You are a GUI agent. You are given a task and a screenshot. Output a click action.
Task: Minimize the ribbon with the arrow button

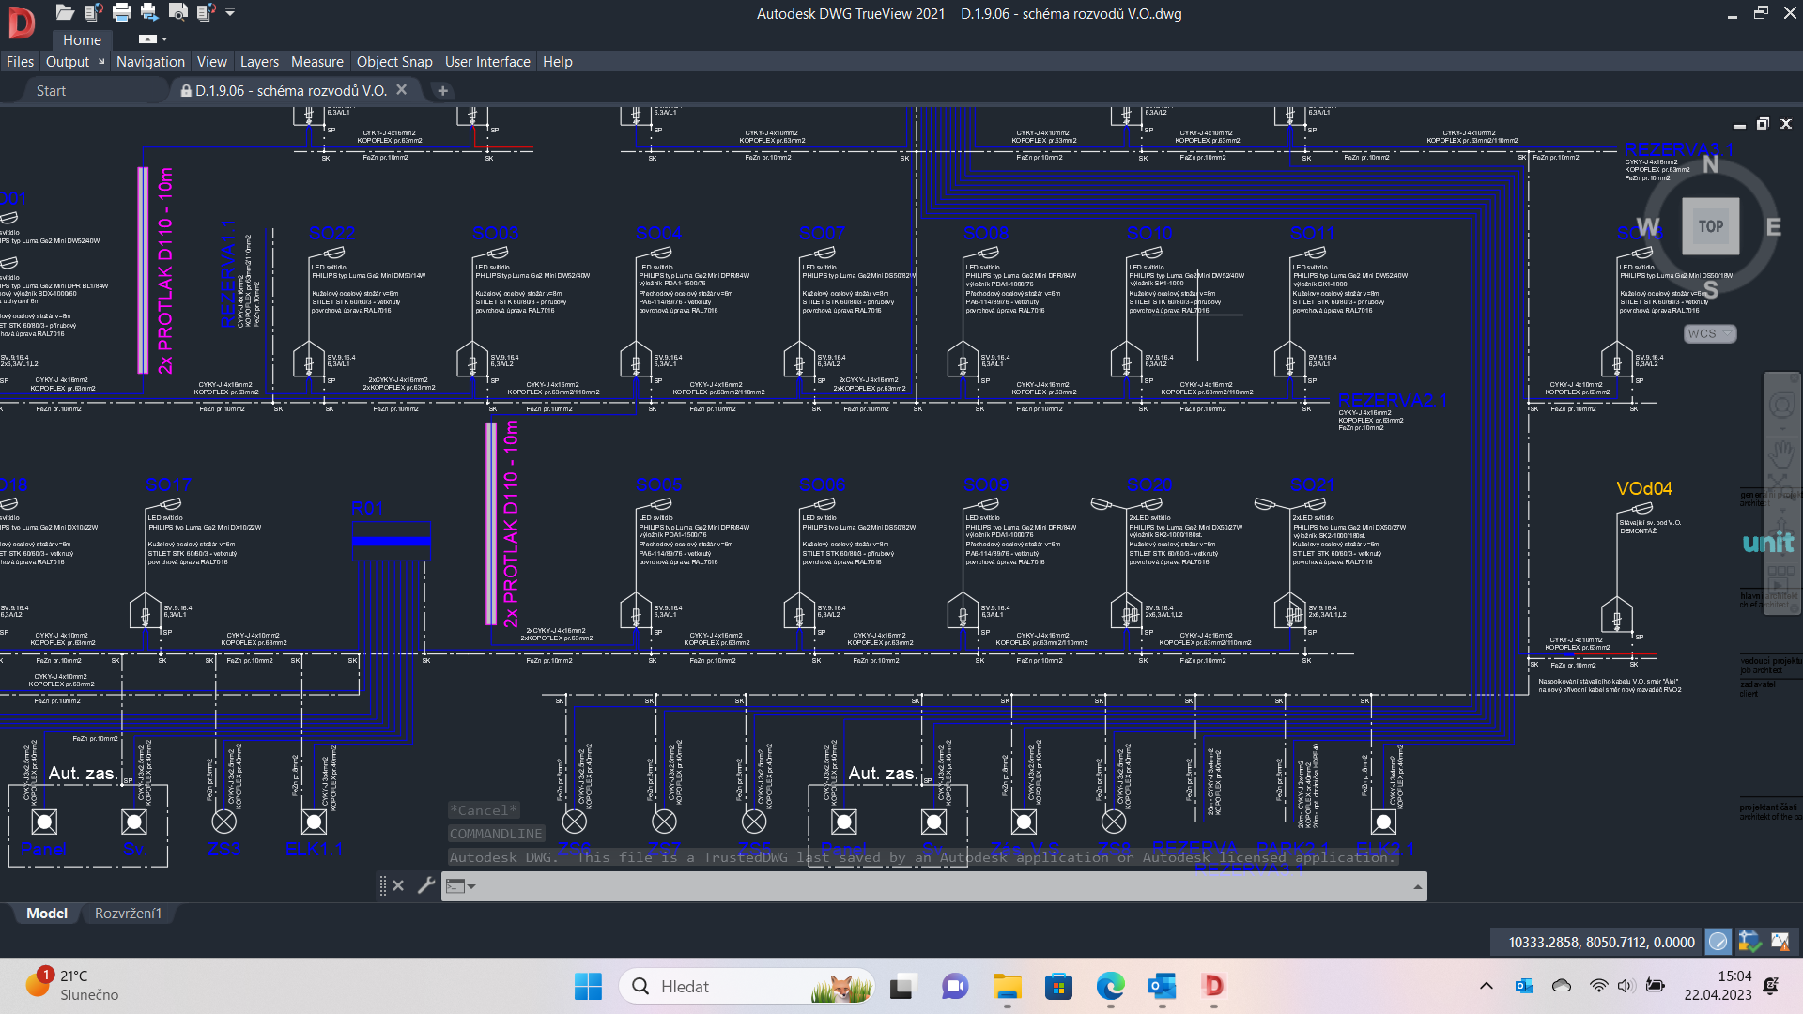(147, 39)
